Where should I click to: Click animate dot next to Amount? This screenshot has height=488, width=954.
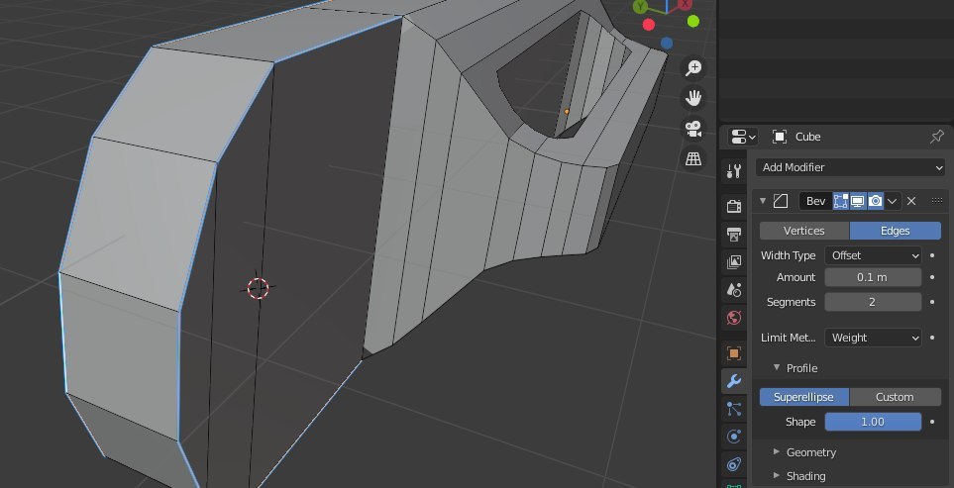(x=932, y=277)
